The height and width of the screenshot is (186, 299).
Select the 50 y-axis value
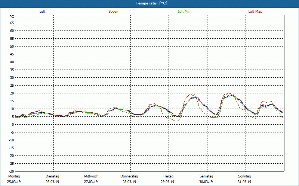[12, 46]
